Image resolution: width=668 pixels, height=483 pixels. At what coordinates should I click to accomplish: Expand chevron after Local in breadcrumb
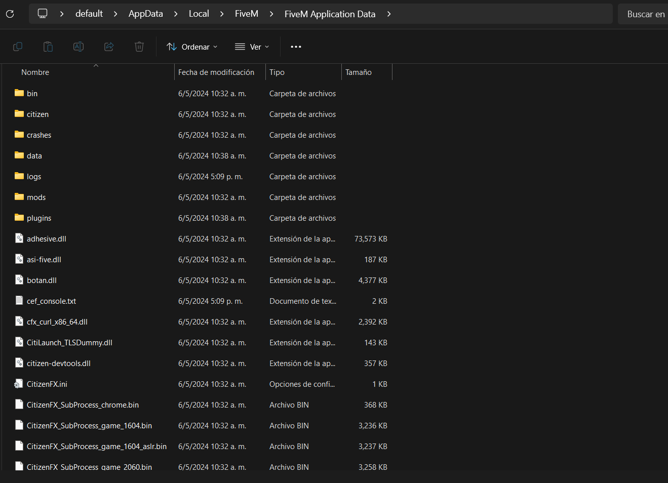coord(222,14)
